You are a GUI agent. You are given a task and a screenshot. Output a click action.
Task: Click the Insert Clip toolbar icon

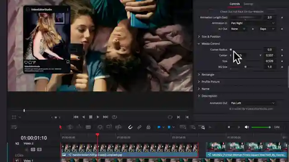click(x=100, y=127)
